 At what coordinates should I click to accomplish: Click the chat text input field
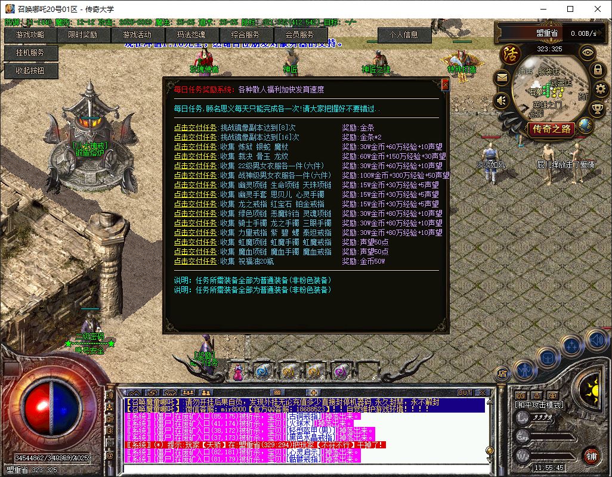coord(307,469)
